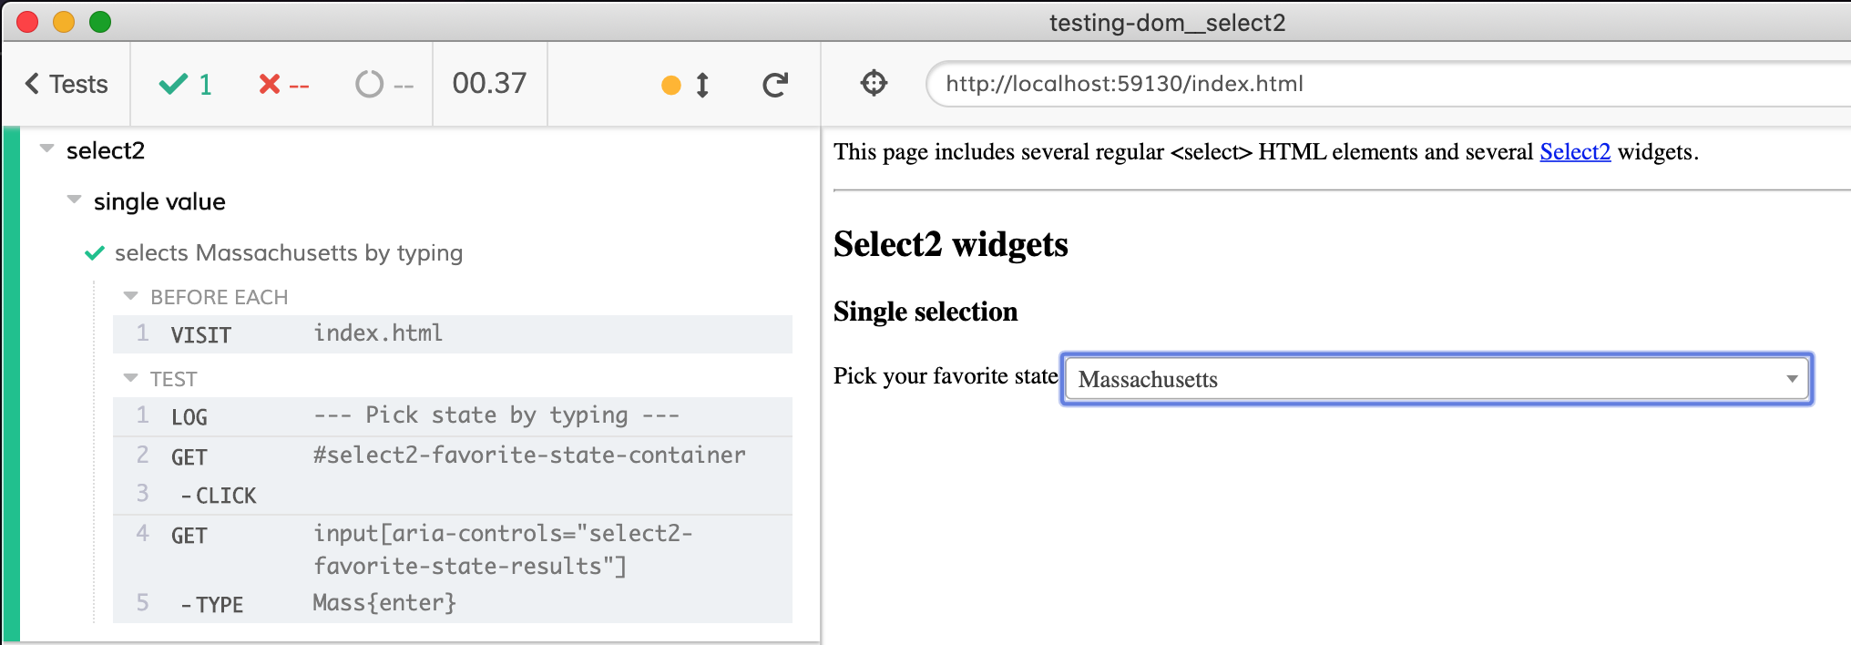Click the green passed tests checkmark

pyautogui.click(x=173, y=85)
